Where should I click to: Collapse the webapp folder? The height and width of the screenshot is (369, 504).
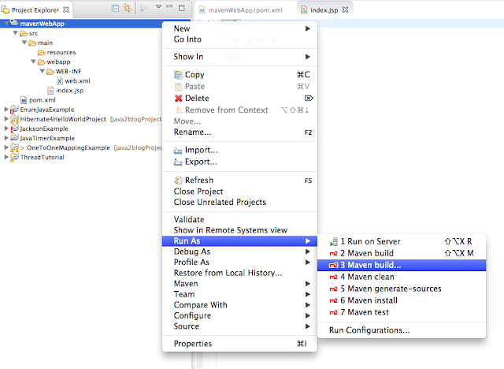[x=33, y=61]
